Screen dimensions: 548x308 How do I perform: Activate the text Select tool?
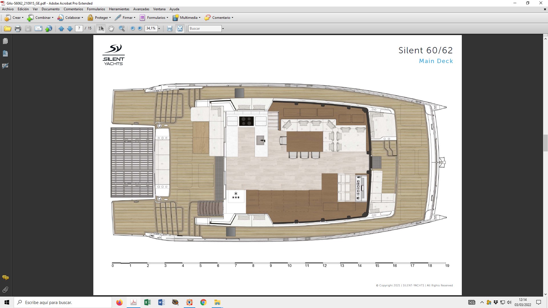click(x=101, y=29)
